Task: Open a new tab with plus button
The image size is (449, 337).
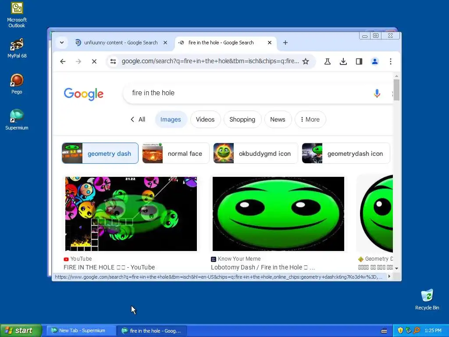Action: pyautogui.click(x=285, y=43)
